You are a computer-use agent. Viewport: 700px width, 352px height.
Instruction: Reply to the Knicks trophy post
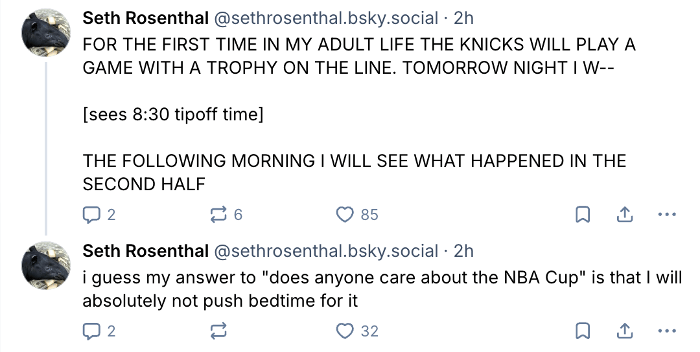91,215
